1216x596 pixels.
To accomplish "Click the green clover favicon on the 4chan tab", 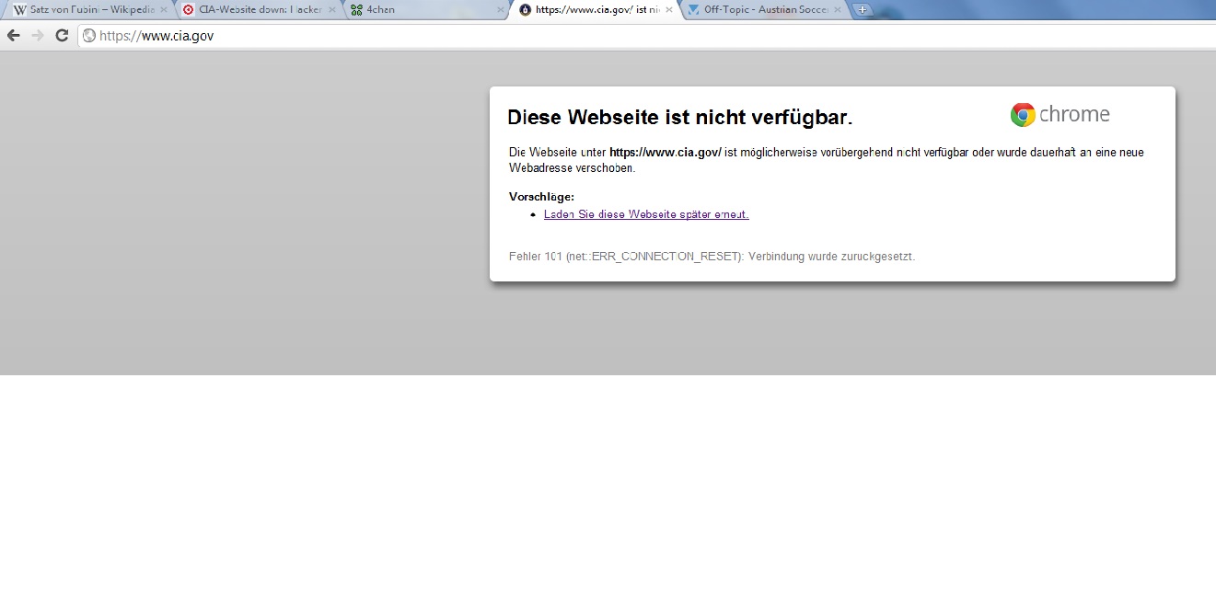I will click(356, 10).
